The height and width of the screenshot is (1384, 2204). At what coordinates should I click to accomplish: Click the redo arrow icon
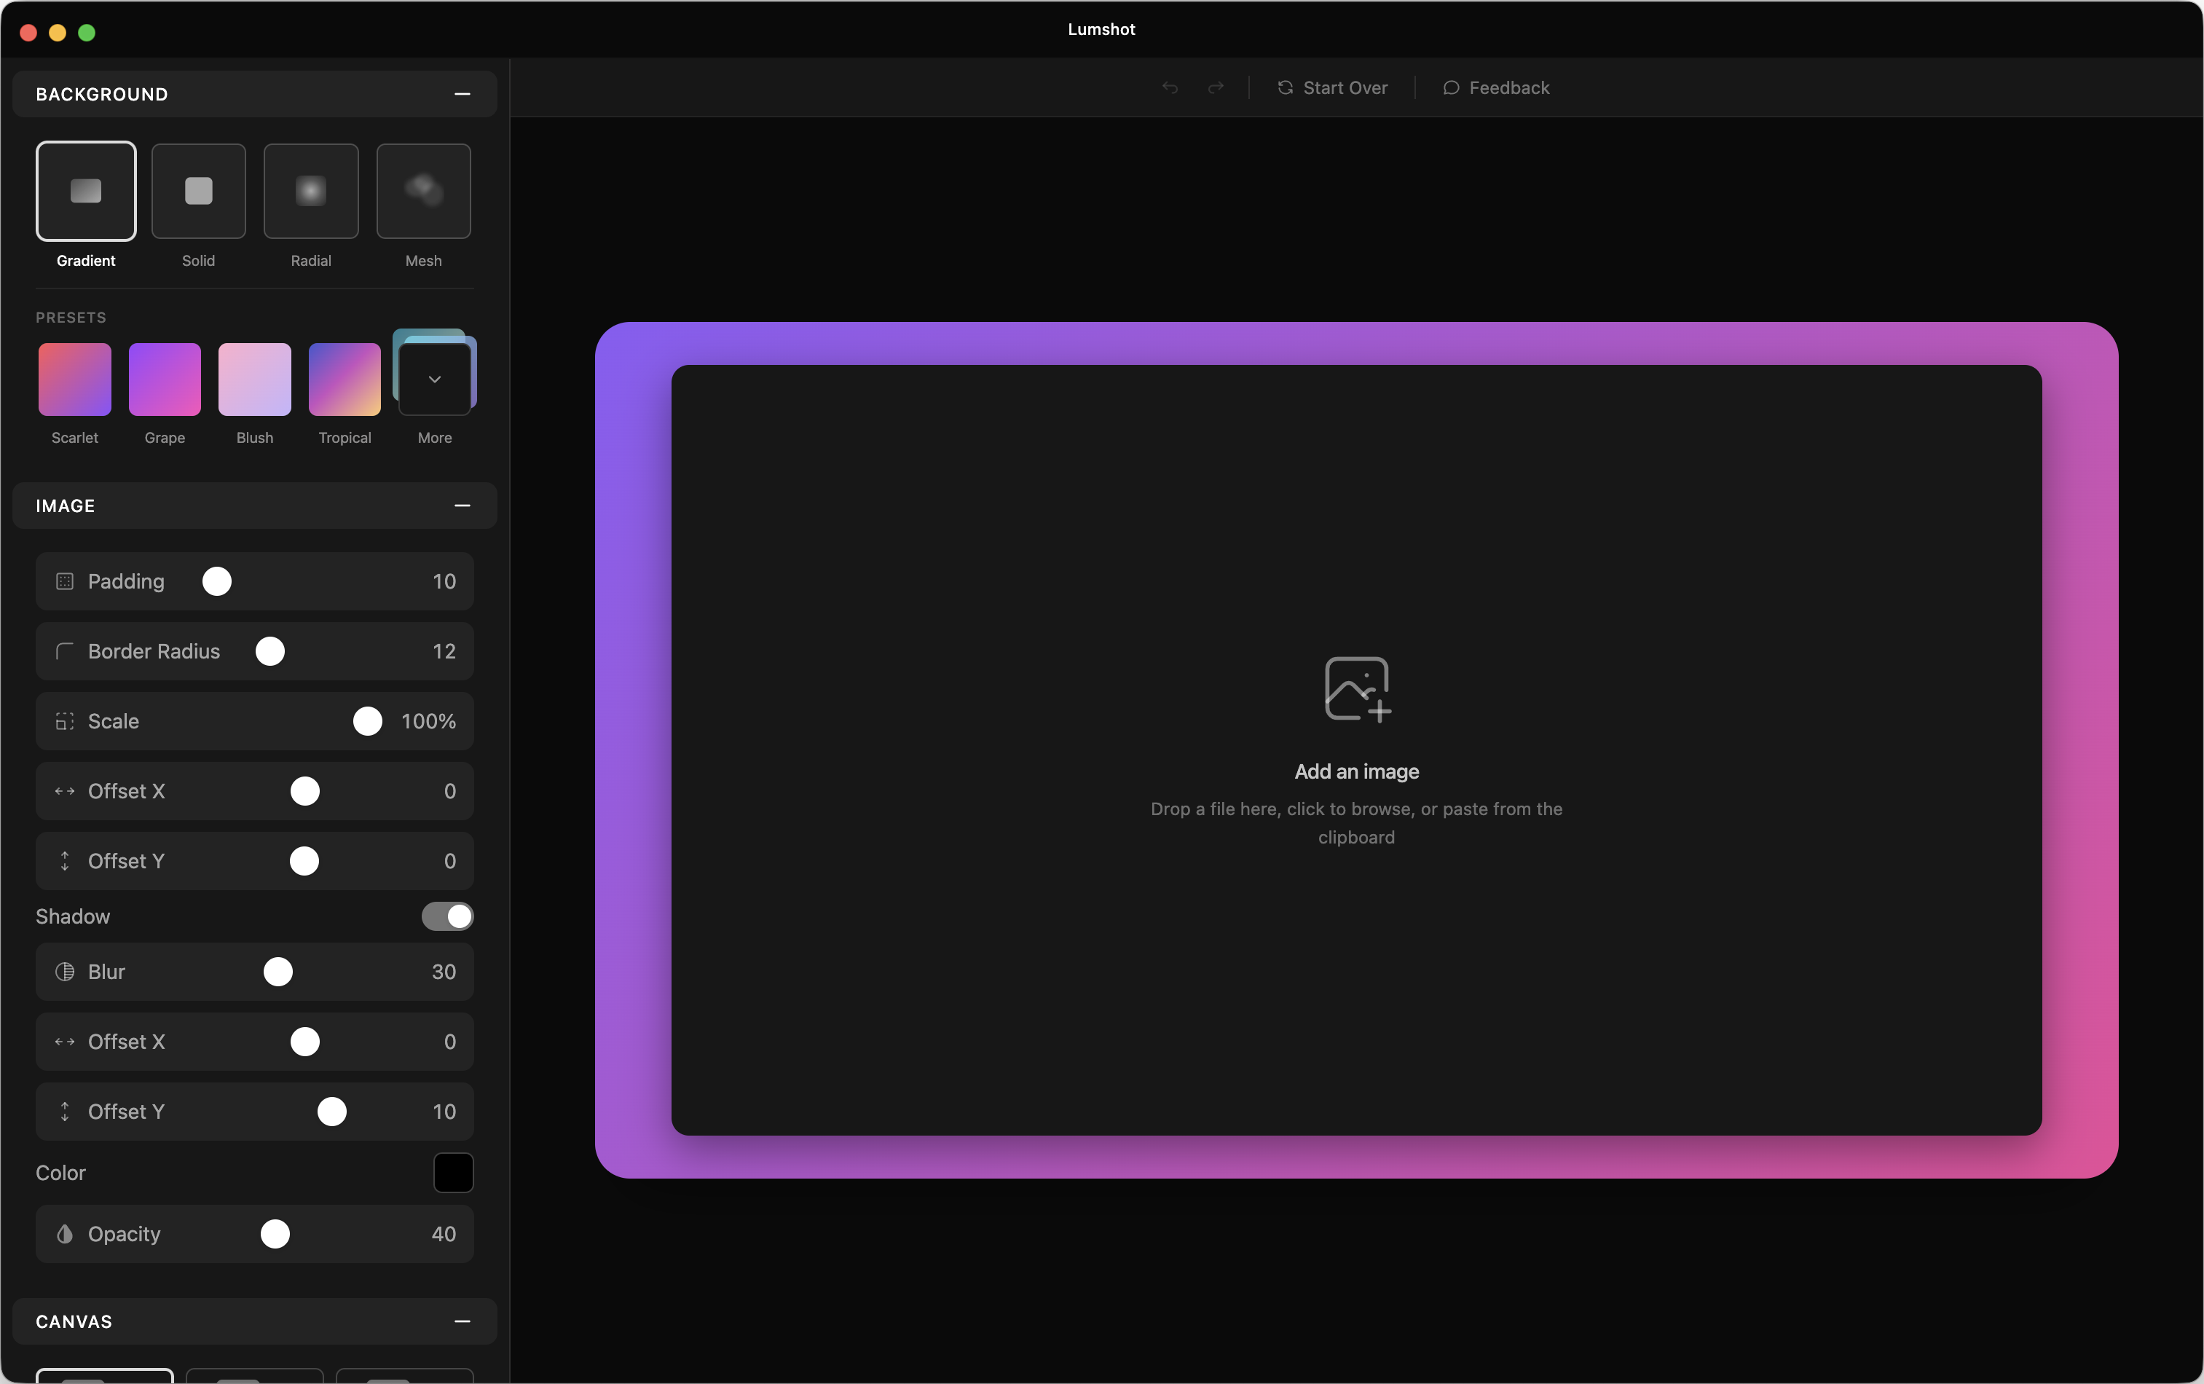(x=1216, y=88)
